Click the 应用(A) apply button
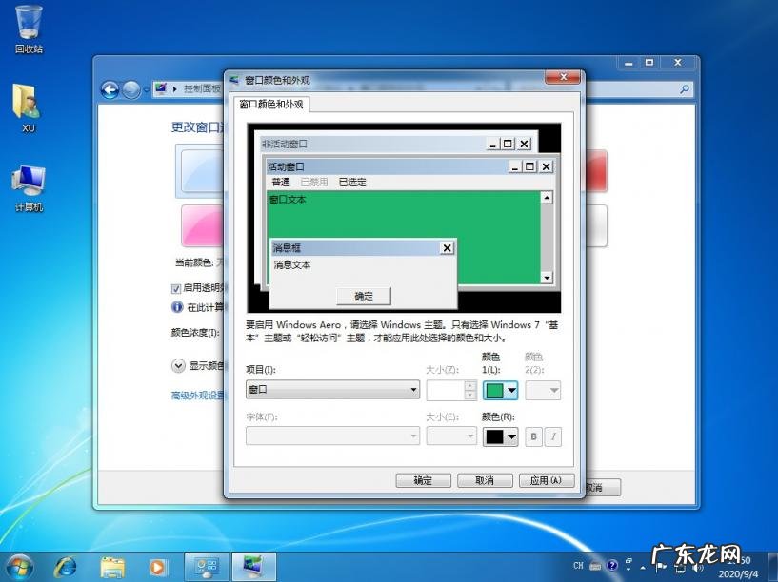778x582 pixels. click(545, 480)
